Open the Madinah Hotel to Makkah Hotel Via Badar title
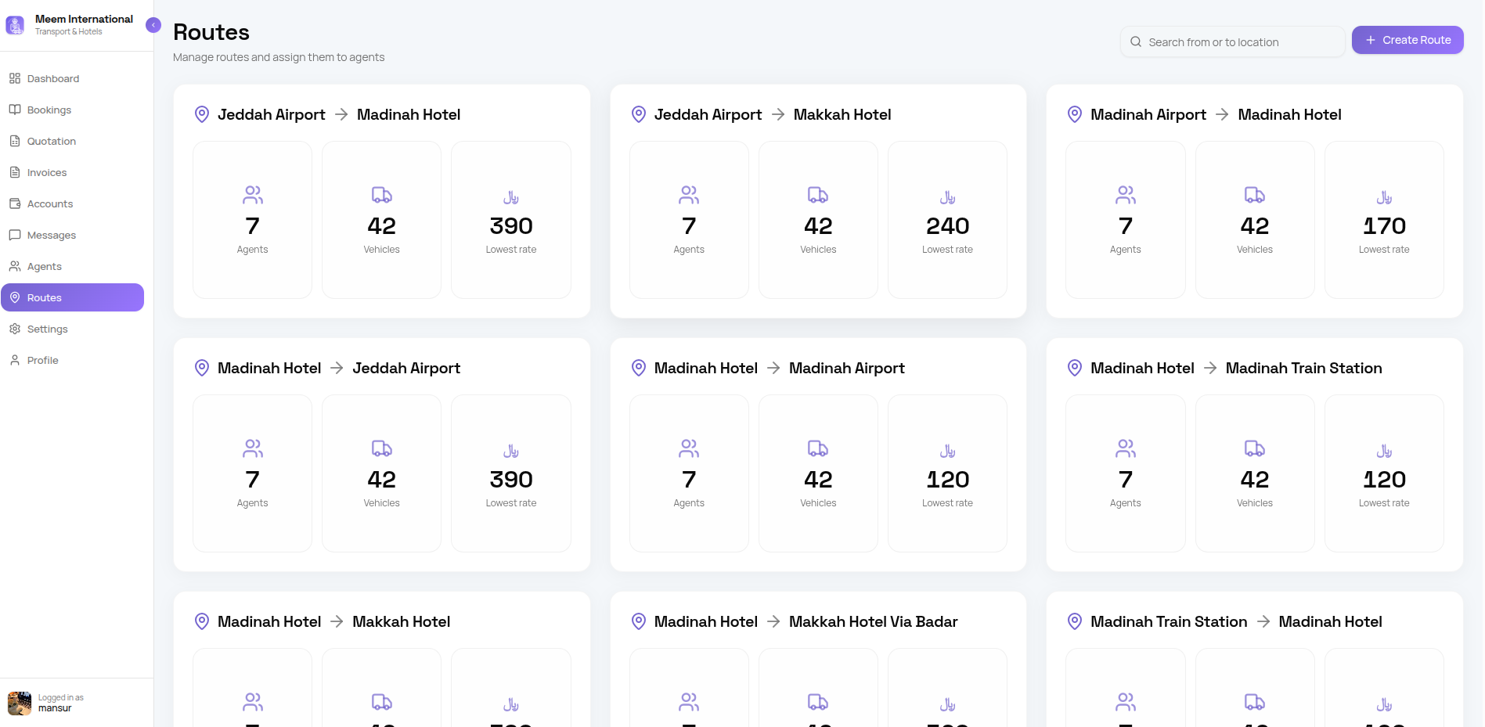This screenshot has height=727, width=1485. point(806,621)
